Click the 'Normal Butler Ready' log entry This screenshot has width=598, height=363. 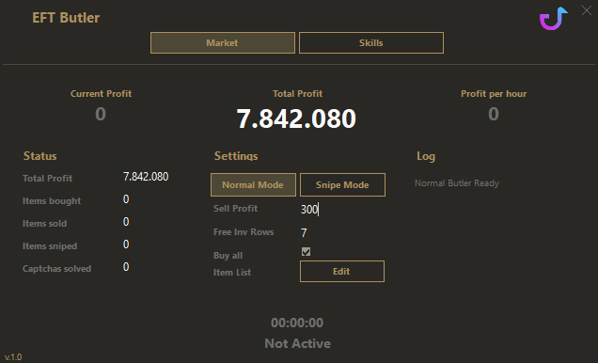pos(457,183)
